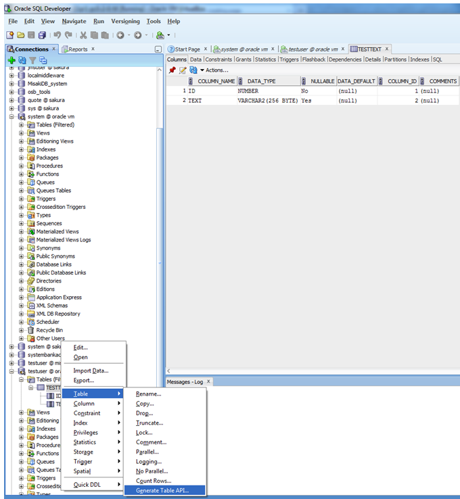Choose Generate Table API from submenu
The width and height of the screenshot is (460, 499).
[x=164, y=490]
